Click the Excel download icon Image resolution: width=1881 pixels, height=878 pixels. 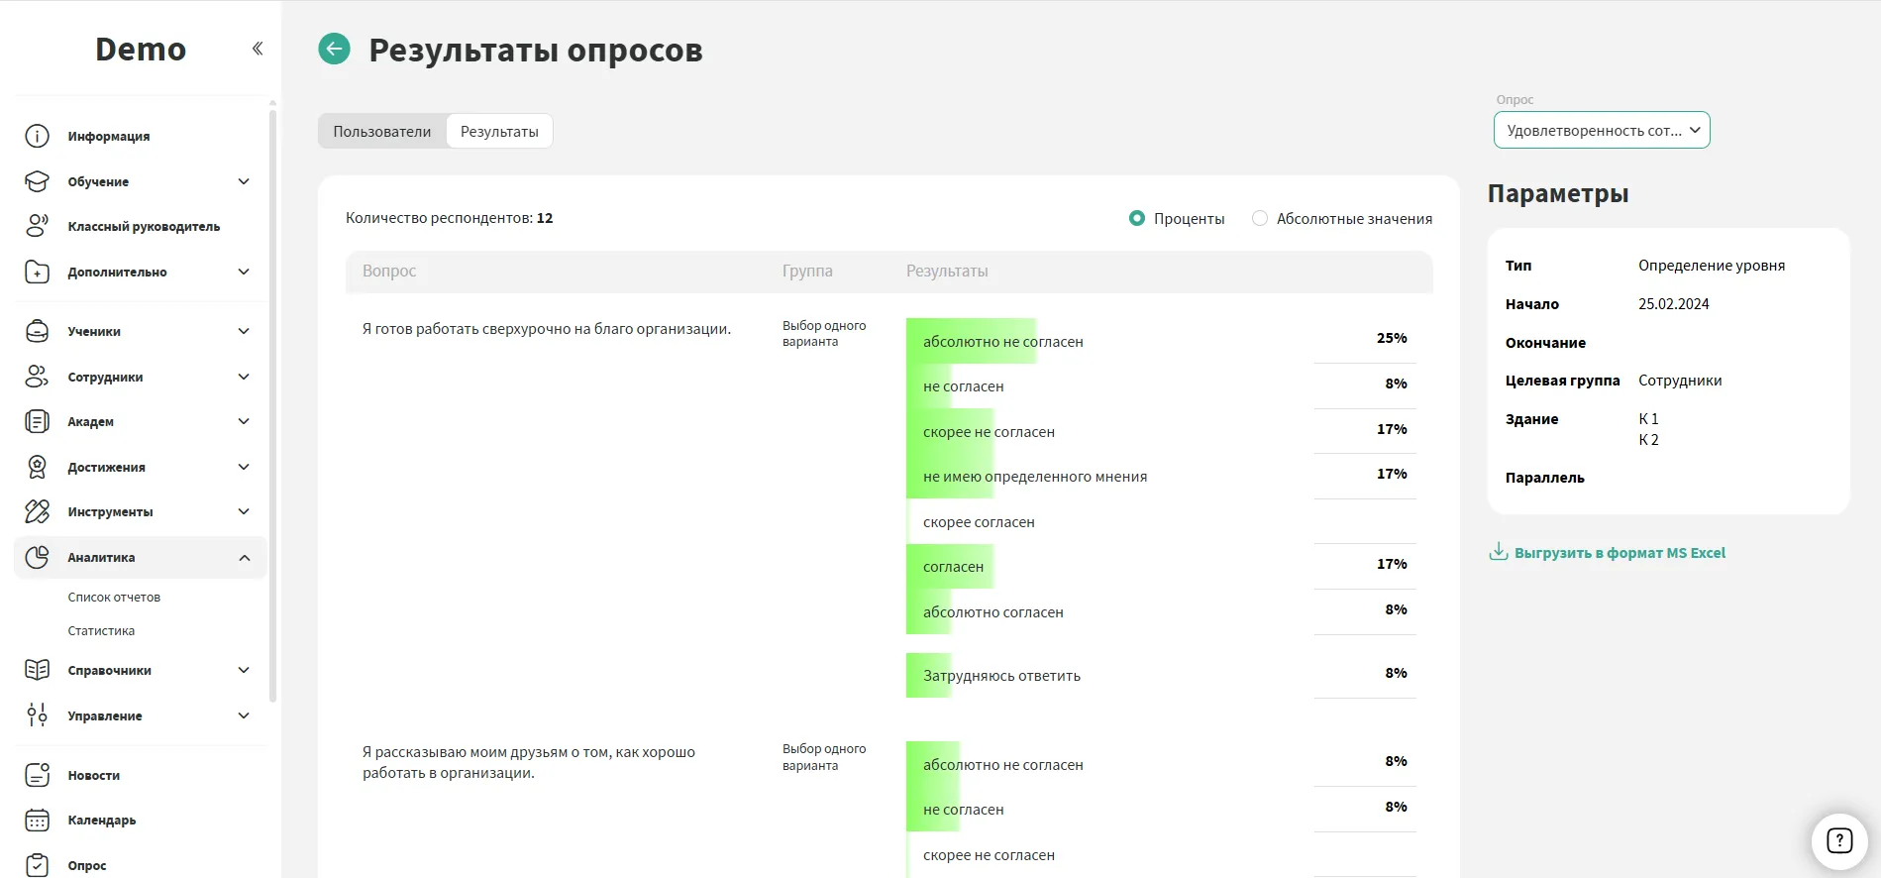[1498, 552]
